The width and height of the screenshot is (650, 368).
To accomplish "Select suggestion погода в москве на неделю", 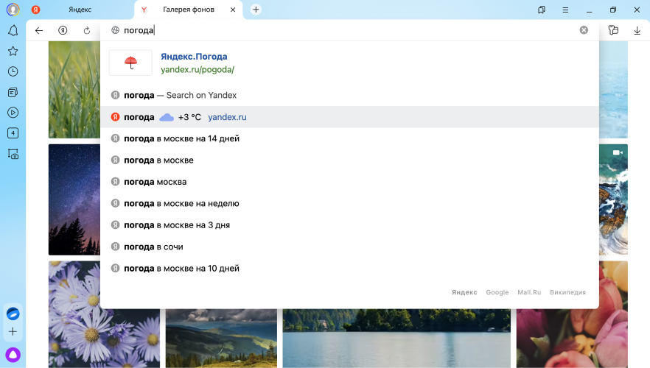I will click(x=349, y=203).
